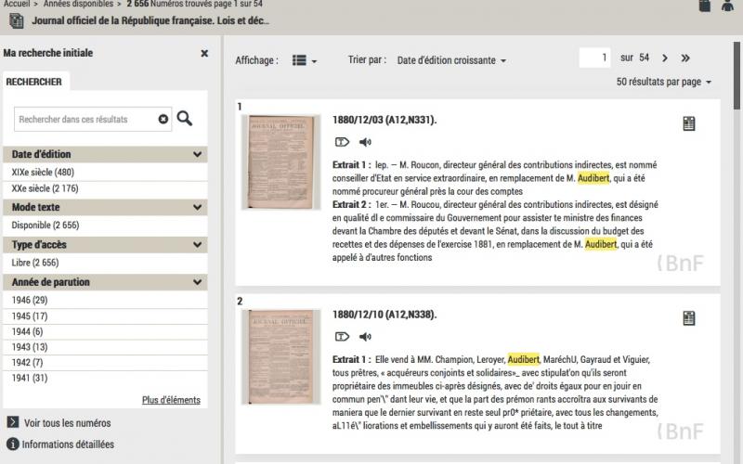Filter by year 1943 (13)
743x464 pixels.
[30, 347]
